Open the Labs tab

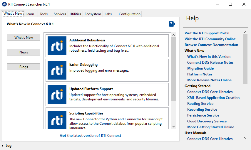(x=108, y=14)
